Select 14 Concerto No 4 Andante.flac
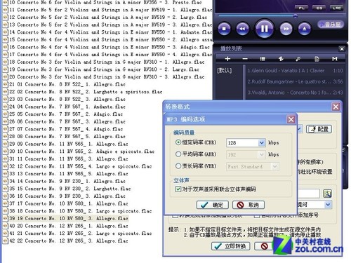The height and width of the screenshot is (263, 351). [110, 32]
